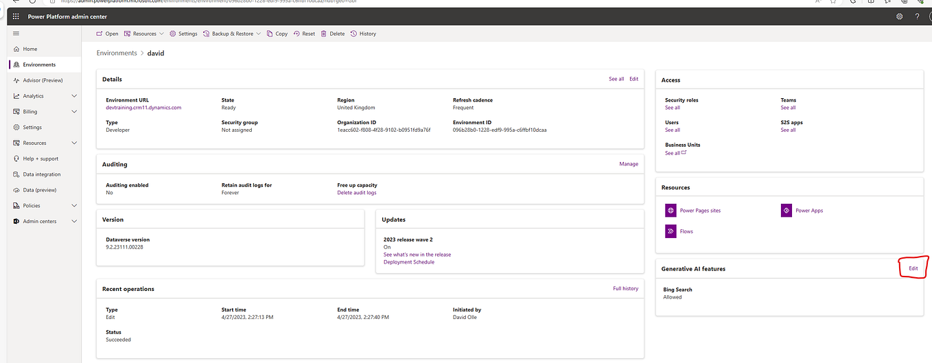
Task: Click See all in Details card
Action: (616, 79)
